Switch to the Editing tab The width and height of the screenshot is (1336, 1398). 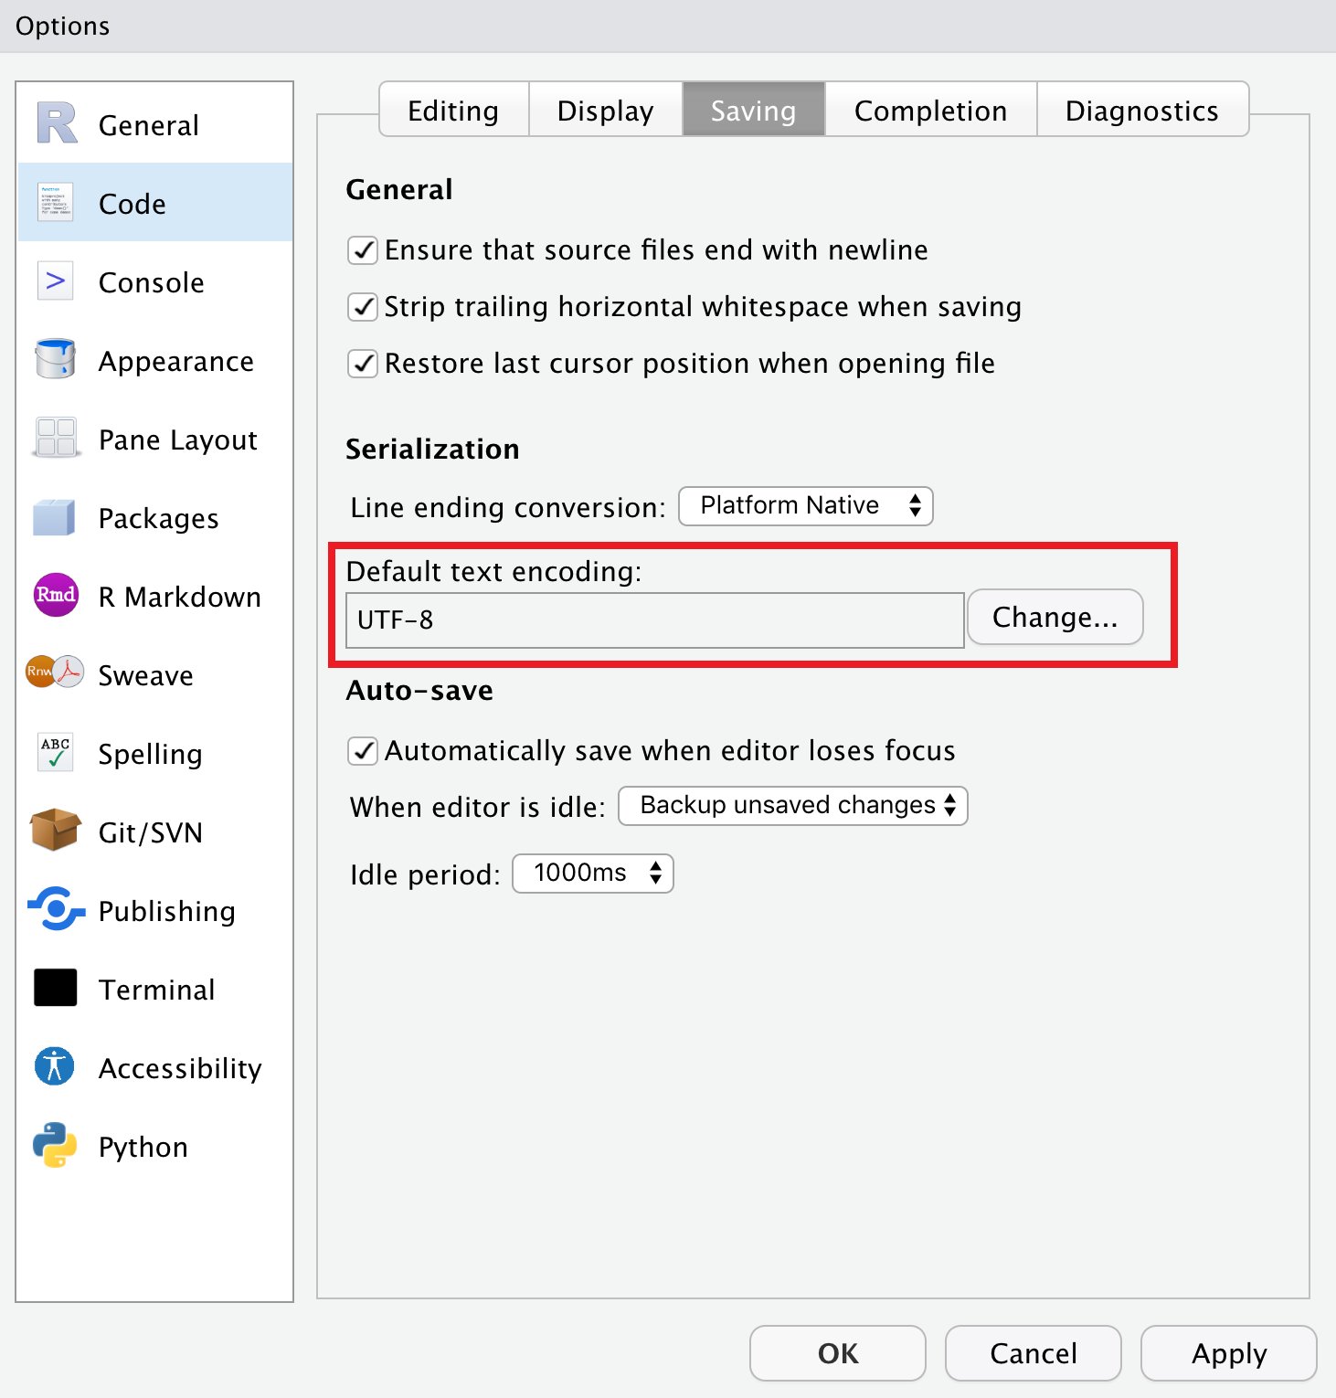(x=453, y=111)
